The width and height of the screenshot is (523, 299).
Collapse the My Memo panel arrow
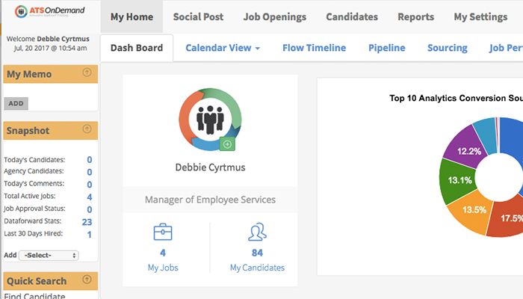click(x=87, y=73)
